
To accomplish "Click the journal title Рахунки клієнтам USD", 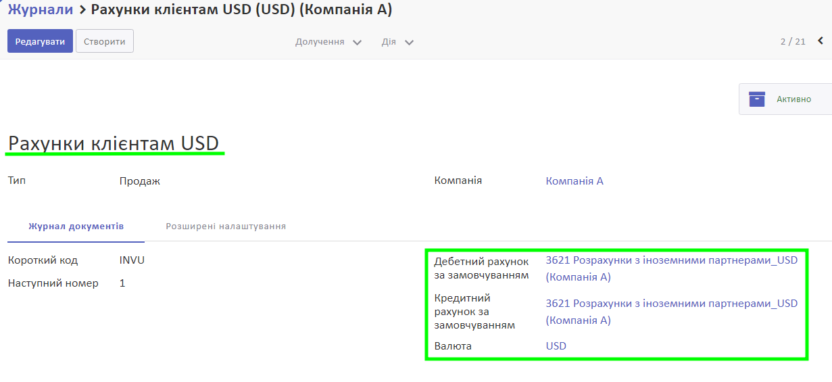I will click(x=114, y=143).
